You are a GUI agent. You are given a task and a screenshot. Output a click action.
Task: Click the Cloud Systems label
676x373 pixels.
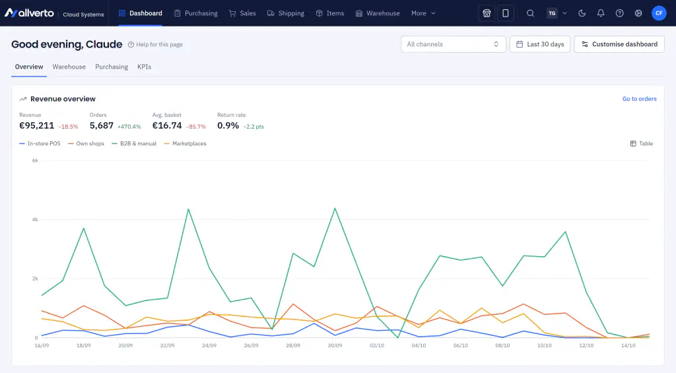point(83,15)
